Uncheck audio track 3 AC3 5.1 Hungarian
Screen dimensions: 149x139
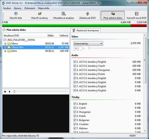point(74,70)
